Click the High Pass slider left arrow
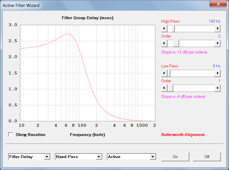The width and height of the screenshot is (229, 170). [164, 28]
